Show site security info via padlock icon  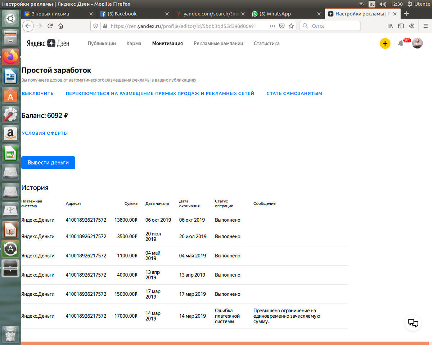105,26
